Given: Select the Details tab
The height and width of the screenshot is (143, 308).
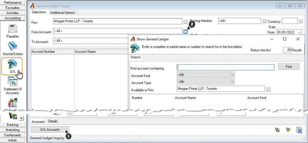Looking at the screenshot, I should (53, 121).
